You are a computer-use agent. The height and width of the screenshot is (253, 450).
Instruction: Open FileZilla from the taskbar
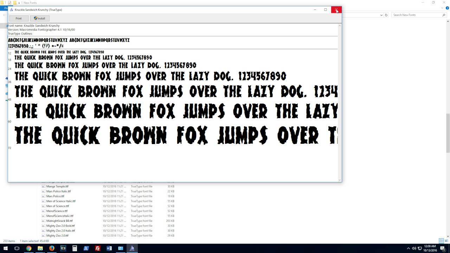98,248
